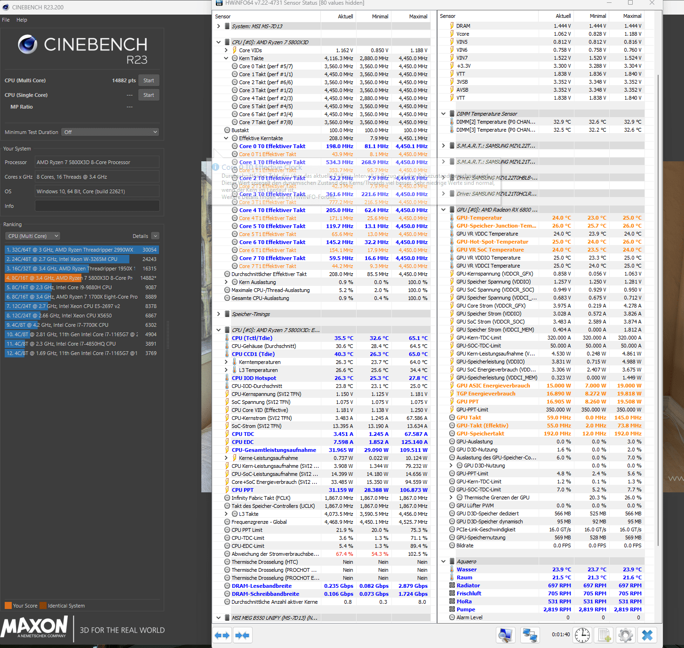Screen dimensions: 684x648
Task: Start the CPU (Single Core) test
Action: [149, 95]
